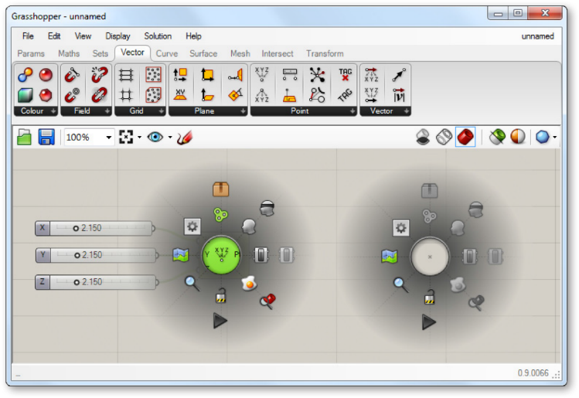Screen dimensions: 579x398
Task: Select the red polyhedron Colour component
Action: (x=46, y=95)
